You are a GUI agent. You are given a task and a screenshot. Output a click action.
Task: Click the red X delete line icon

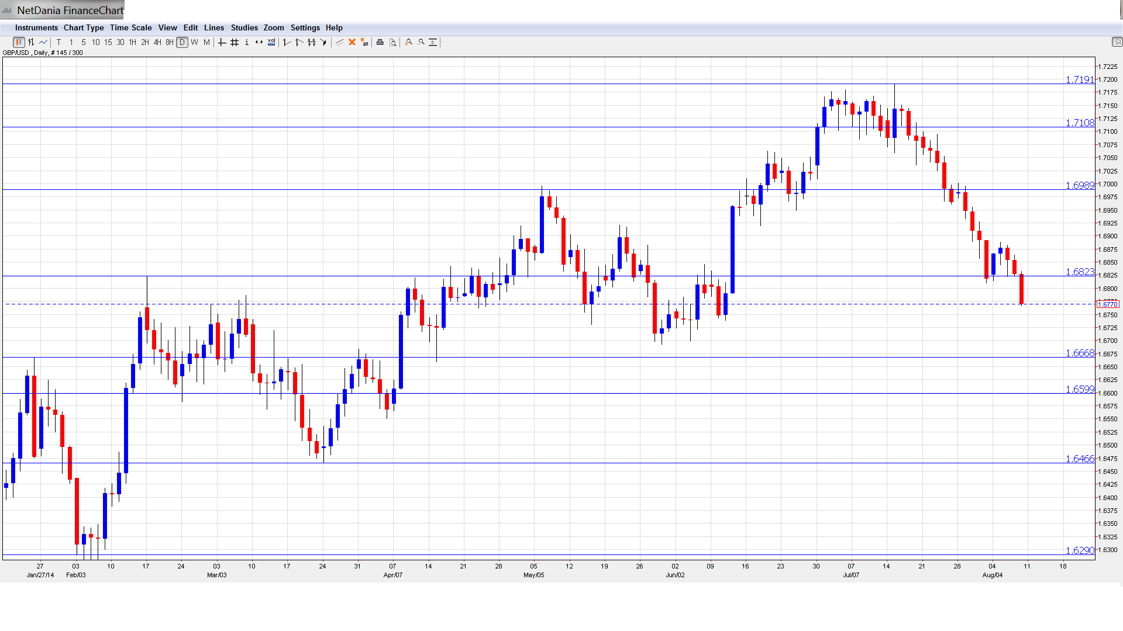352,42
